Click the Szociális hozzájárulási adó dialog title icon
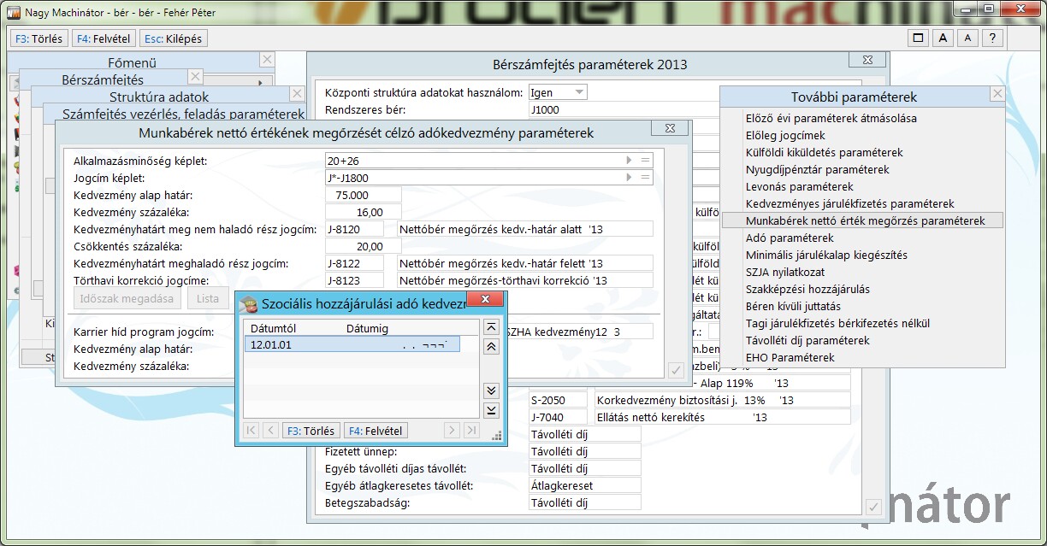The height and width of the screenshot is (546, 1047). [x=249, y=305]
